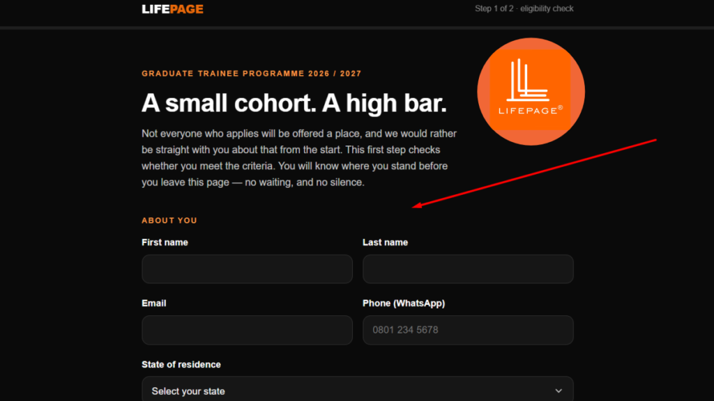Click the 'A small cohort. A high bar.' headline

pyautogui.click(x=294, y=103)
